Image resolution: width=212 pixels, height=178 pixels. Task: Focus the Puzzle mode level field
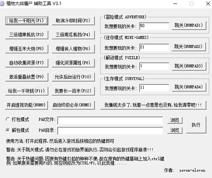tap(154, 66)
